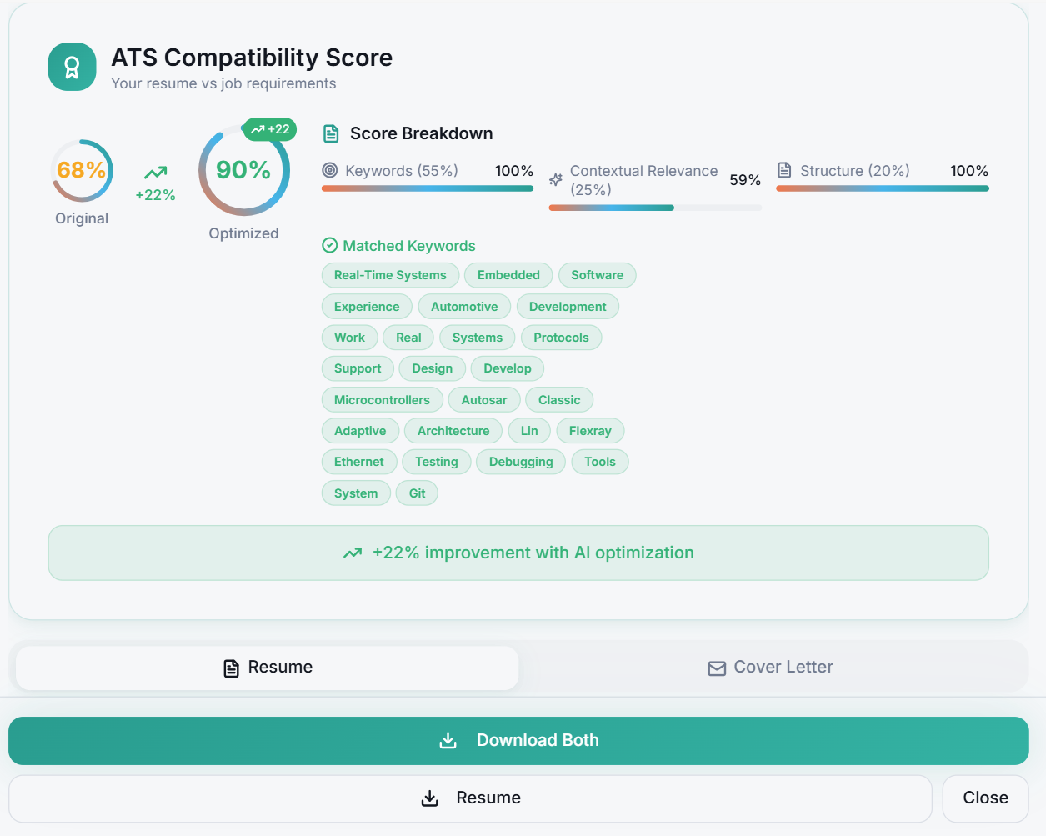Click the Structure document icon
The width and height of the screenshot is (1046, 836).
(784, 170)
